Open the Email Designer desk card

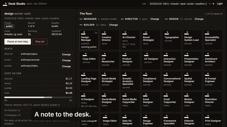(151, 102)
